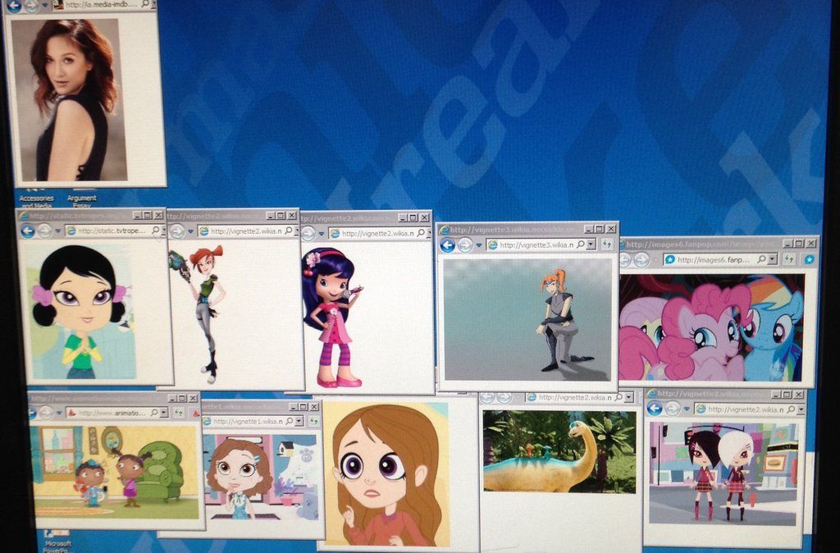Click the vignette1.wikia address bar
Image resolution: width=840 pixels, height=553 pixels.
click(253, 421)
